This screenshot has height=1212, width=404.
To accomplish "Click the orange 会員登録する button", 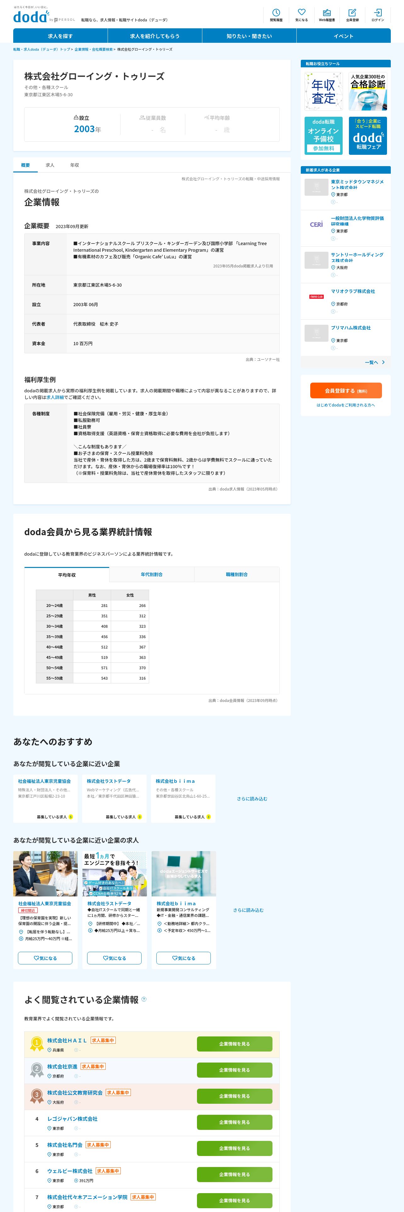I will 346,390.
